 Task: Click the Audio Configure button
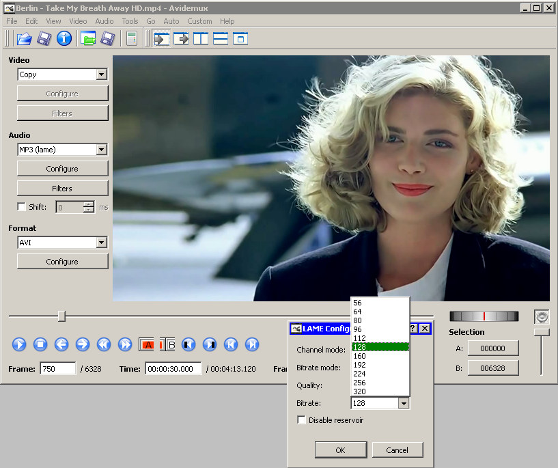point(62,169)
